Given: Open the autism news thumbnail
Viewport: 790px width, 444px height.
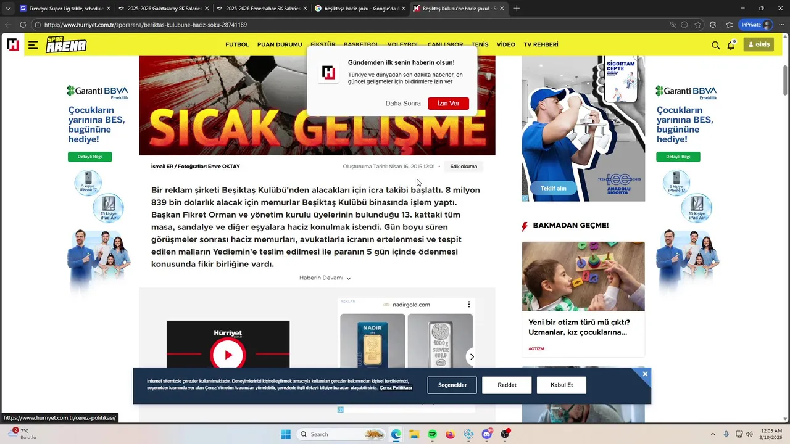Looking at the screenshot, I should coord(583,276).
